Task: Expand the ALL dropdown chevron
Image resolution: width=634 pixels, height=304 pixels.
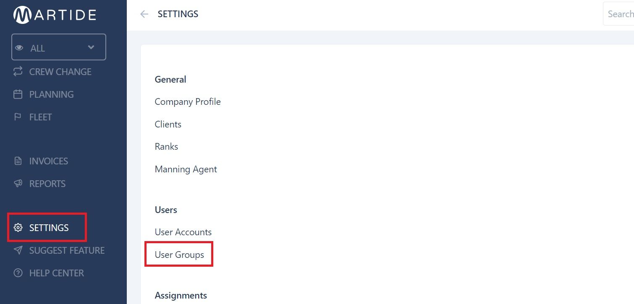Action: point(91,47)
